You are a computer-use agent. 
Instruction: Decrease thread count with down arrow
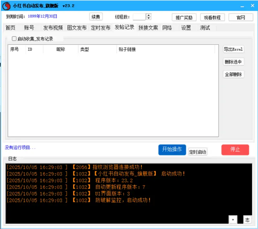pos(148,18)
